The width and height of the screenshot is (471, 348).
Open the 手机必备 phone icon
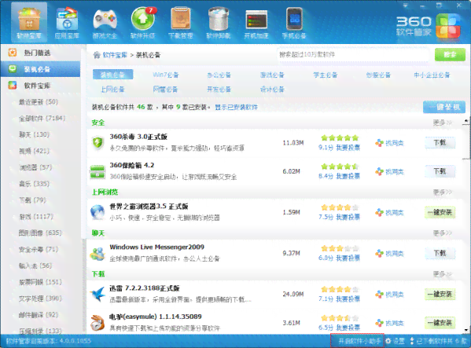(294, 22)
